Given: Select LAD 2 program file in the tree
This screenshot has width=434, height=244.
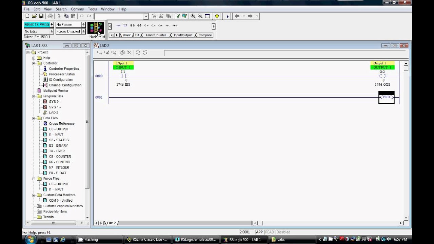Looking at the screenshot, I should 55,113.
